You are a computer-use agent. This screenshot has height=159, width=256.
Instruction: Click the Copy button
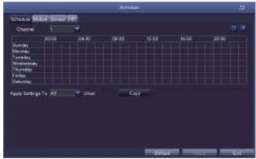pyautogui.click(x=135, y=93)
